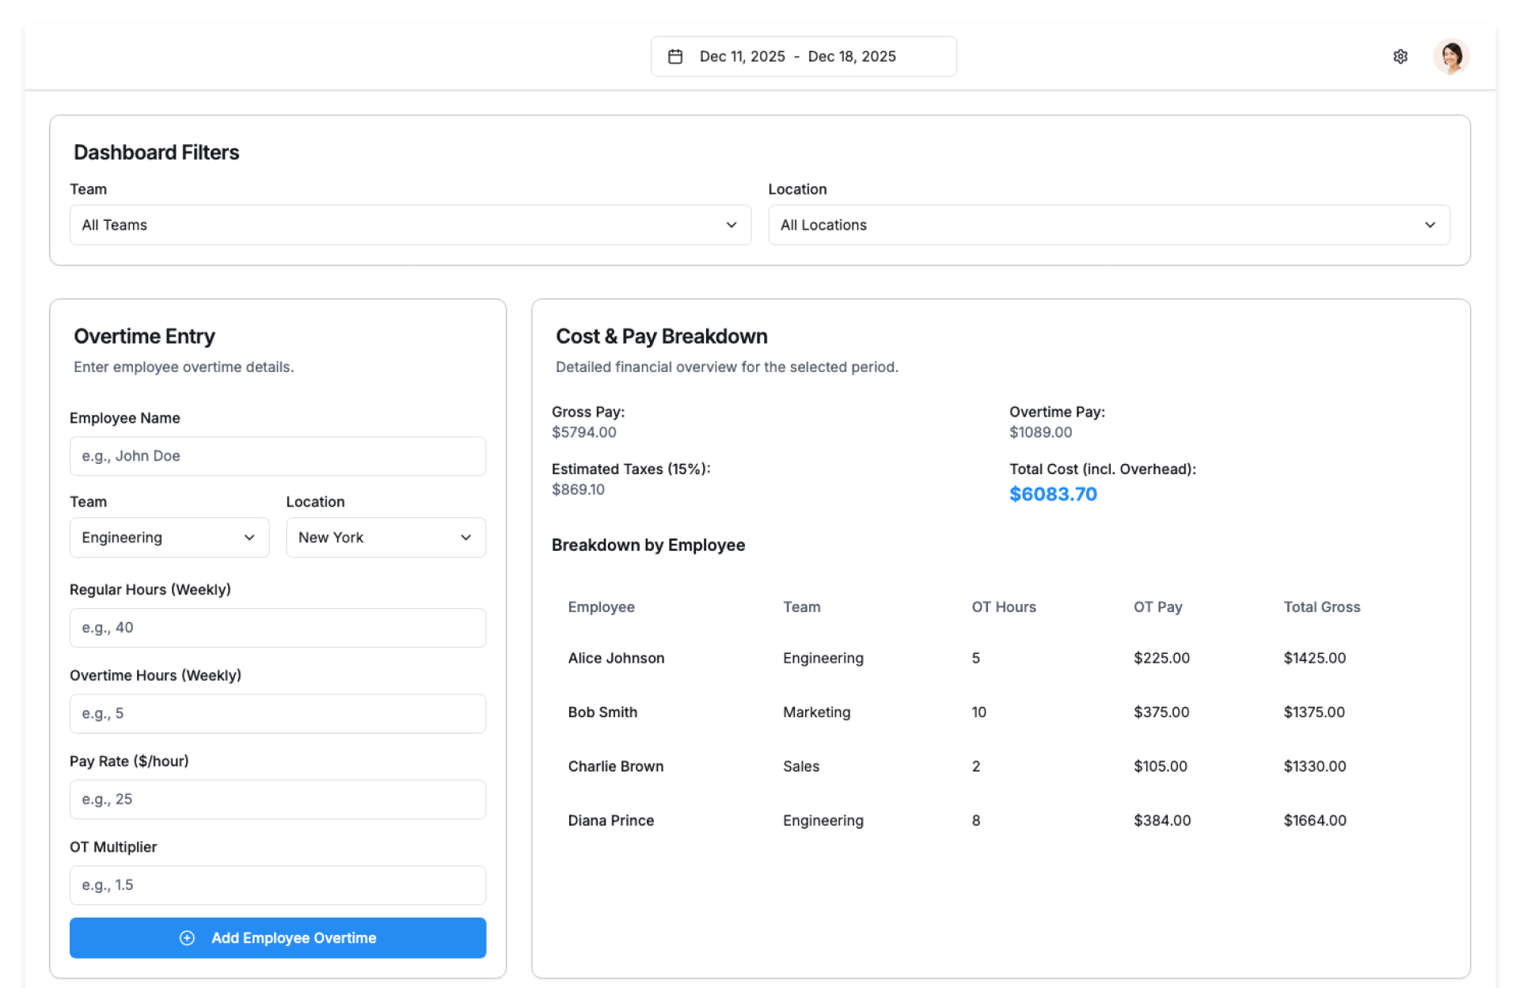This screenshot has width=1520, height=988.
Task: Click the All Locations chevron arrow
Action: click(1429, 225)
